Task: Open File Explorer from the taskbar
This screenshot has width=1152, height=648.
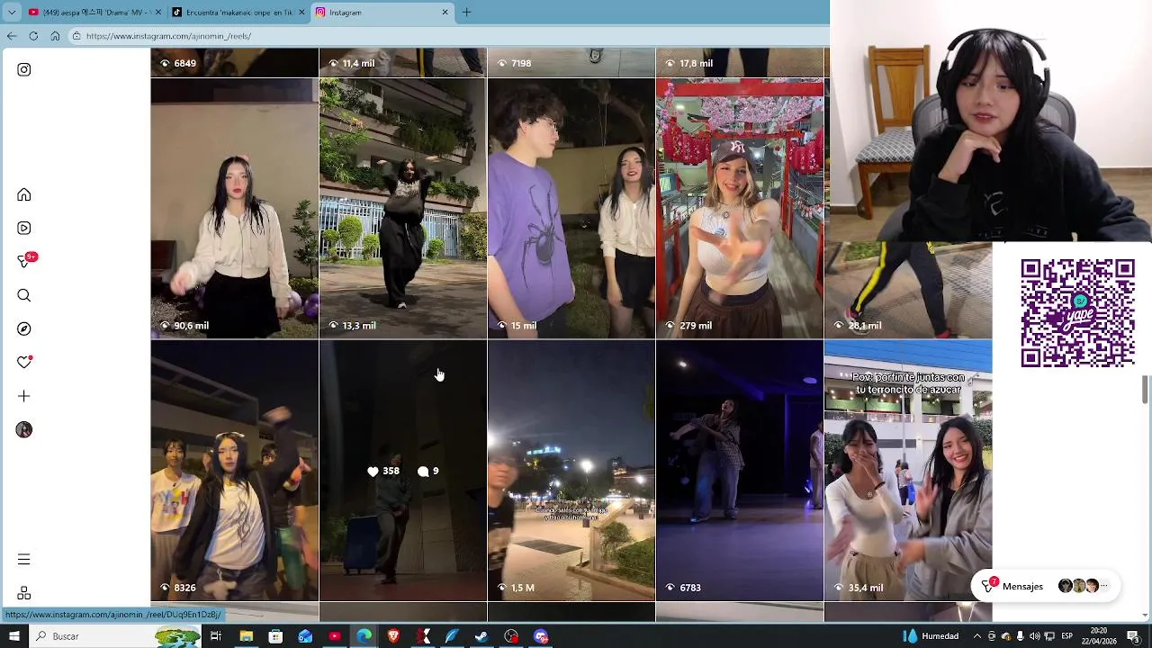Action: point(246,636)
